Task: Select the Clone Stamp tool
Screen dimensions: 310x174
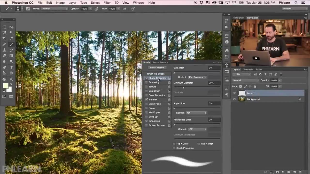Action: pyautogui.click(x=4, y=50)
